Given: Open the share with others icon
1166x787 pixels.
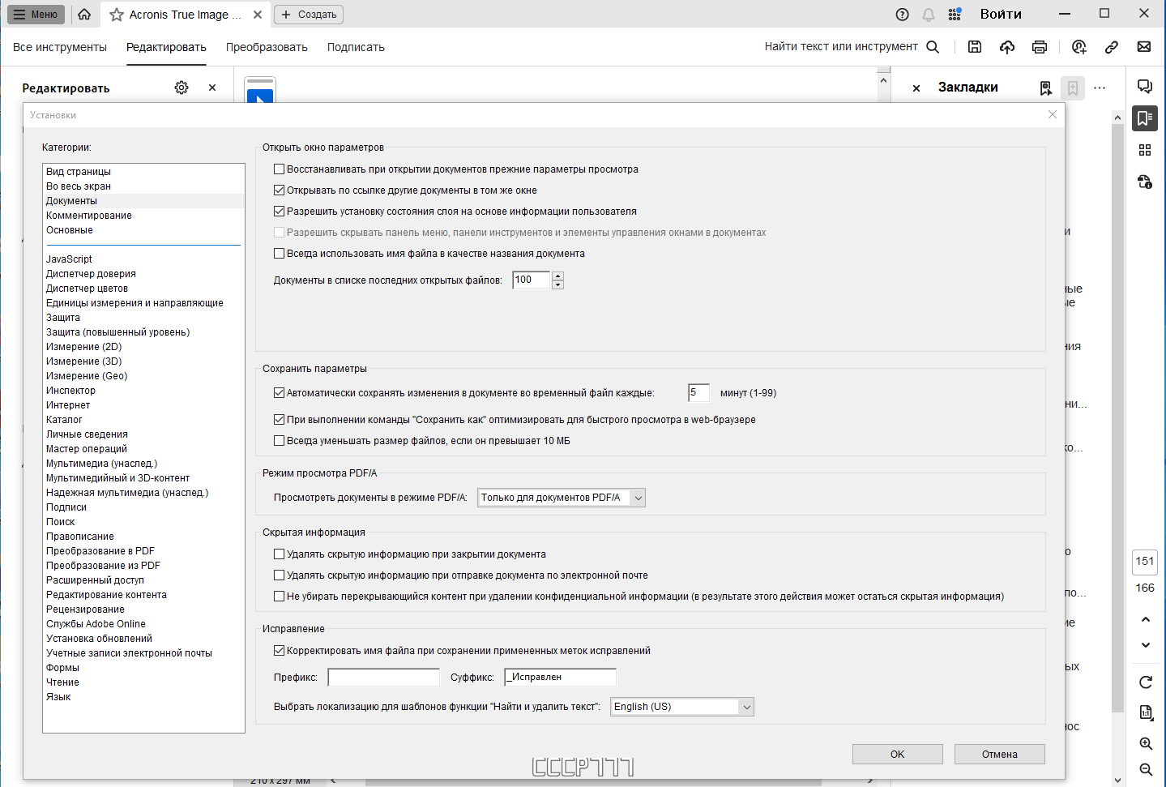Looking at the screenshot, I should tap(1078, 47).
